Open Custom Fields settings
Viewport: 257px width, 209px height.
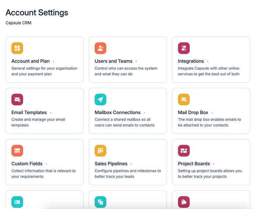(x=27, y=164)
